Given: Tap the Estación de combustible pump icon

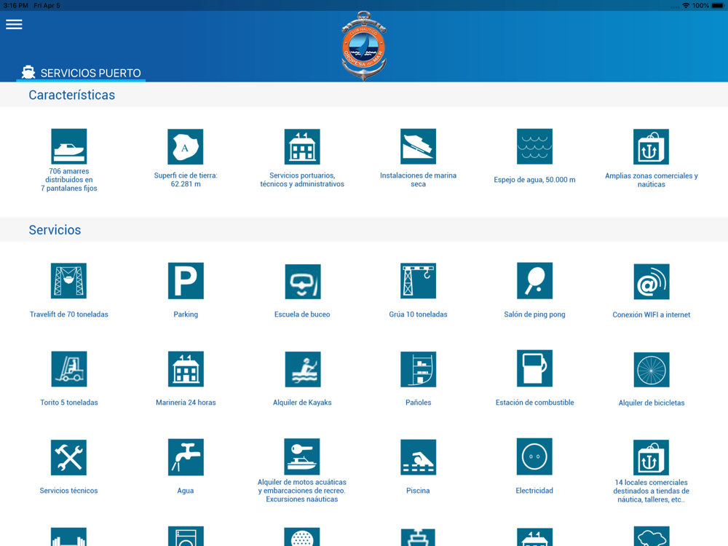Looking at the screenshot, I should 535,368.
